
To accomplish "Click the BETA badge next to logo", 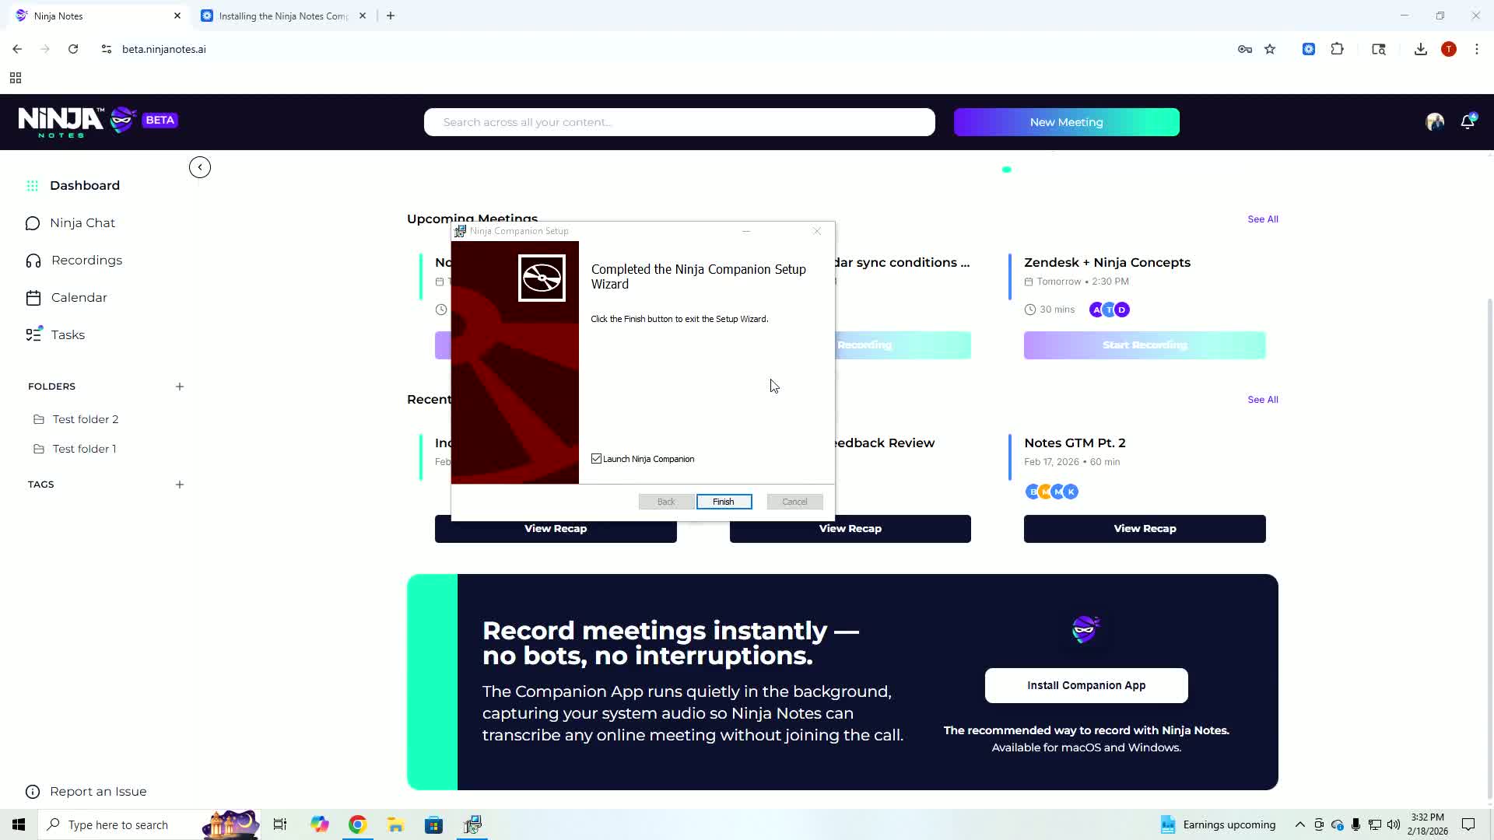I will click(160, 120).
